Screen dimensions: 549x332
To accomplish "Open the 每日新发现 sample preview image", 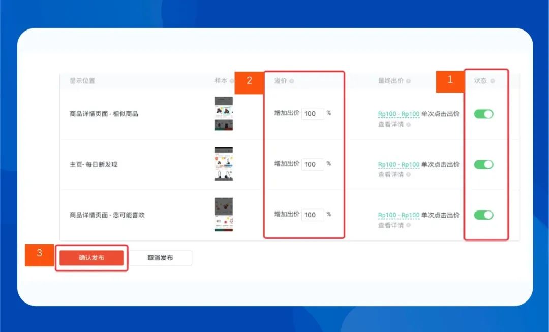I will (x=223, y=164).
